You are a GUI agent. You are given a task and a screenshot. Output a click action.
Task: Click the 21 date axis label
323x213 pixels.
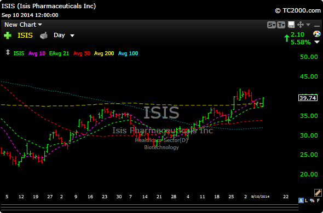click(159, 197)
